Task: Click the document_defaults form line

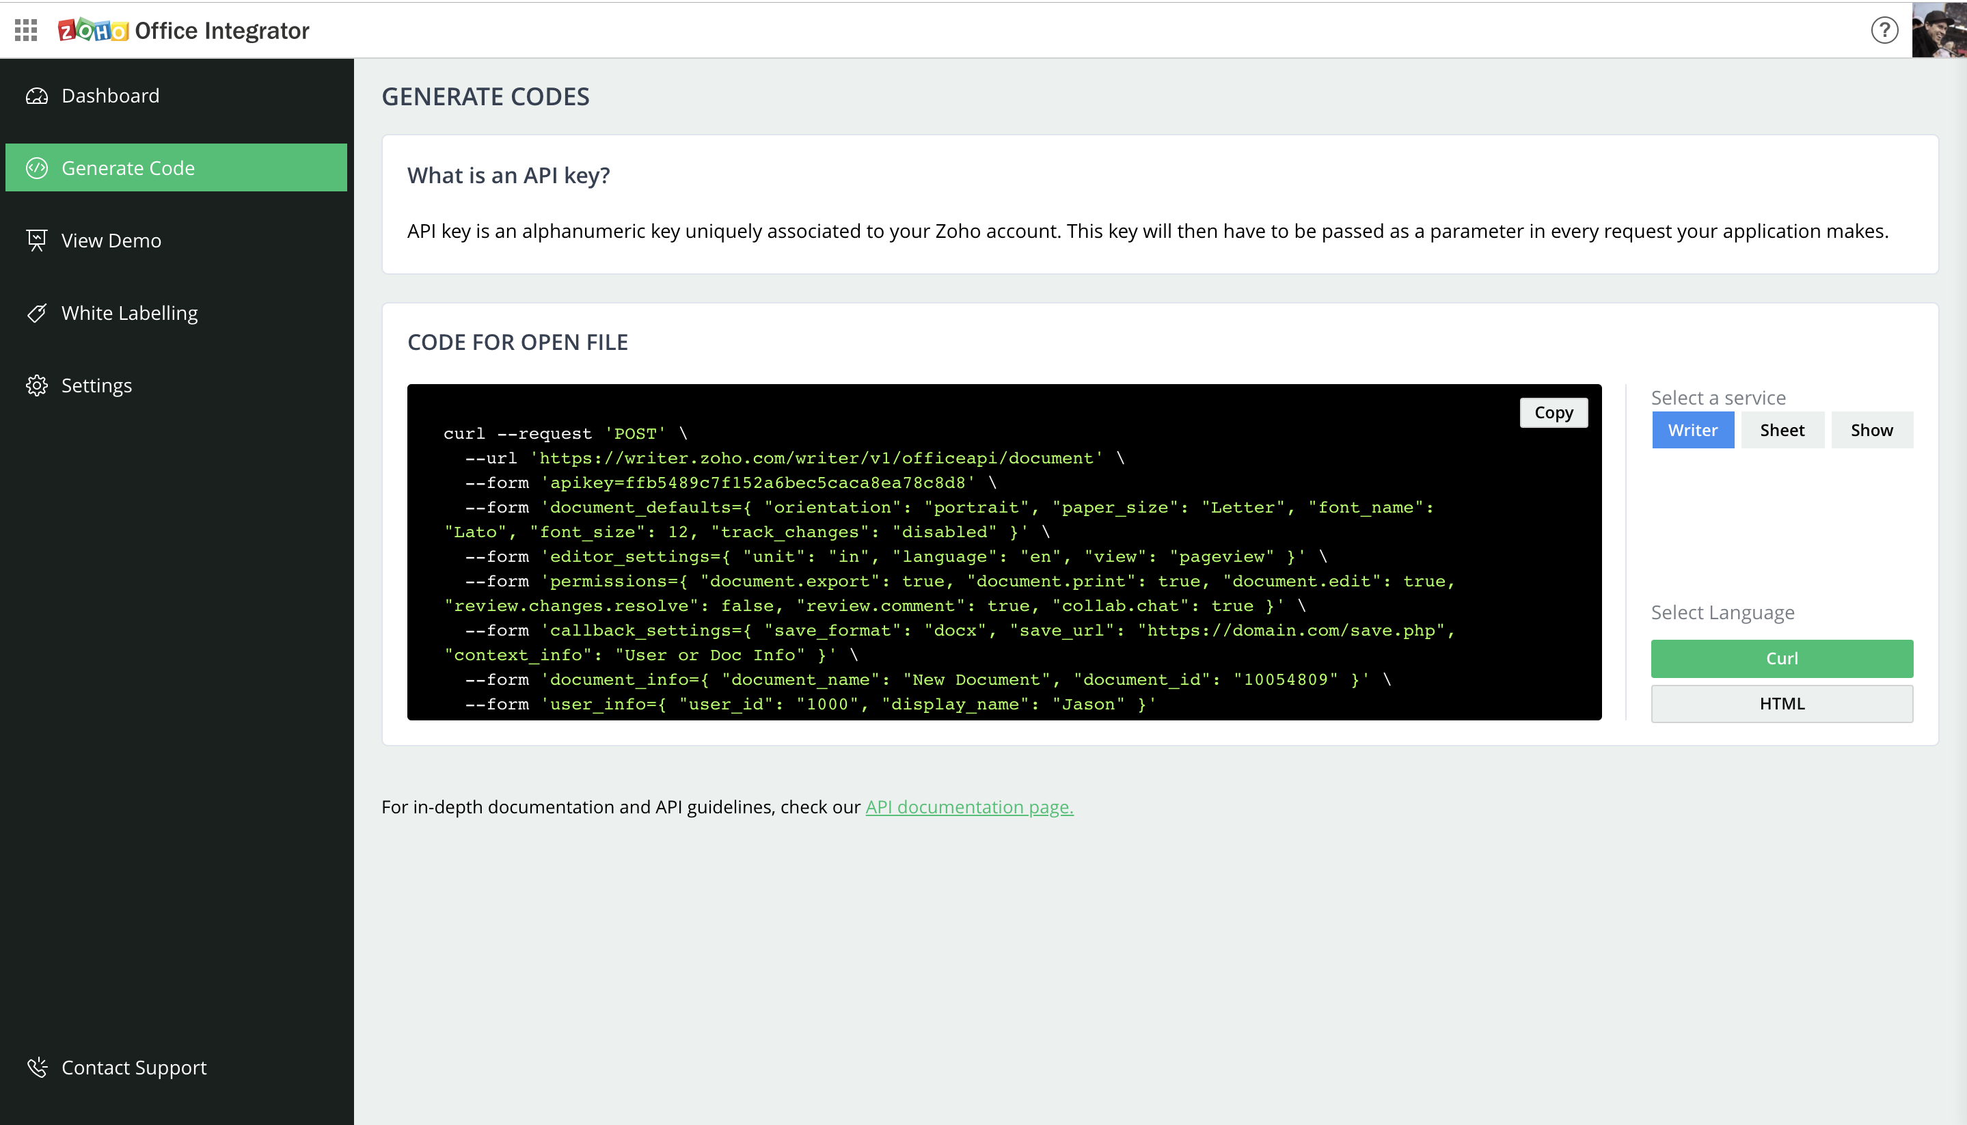Action: (940, 520)
